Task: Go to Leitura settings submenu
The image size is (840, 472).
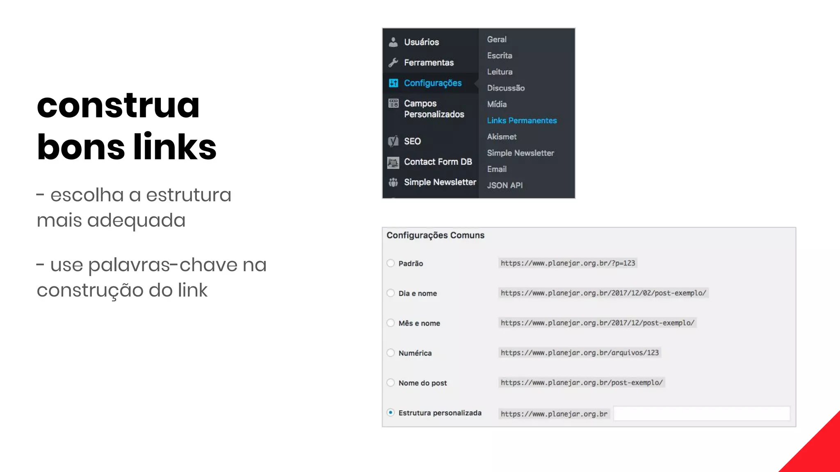Action: [x=500, y=72]
